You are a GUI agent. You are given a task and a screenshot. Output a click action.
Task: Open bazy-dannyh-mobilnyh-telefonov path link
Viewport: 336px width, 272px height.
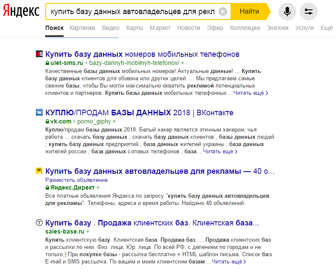[134, 63]
